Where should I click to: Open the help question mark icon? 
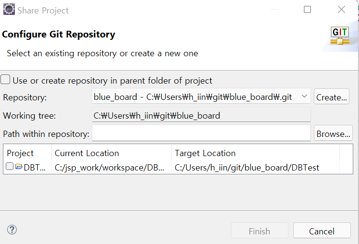pos(12,230)
